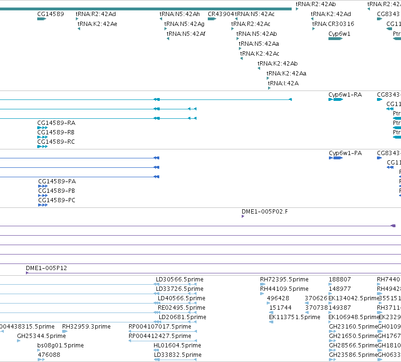The width and height of the screenshot is (401, 362).
Task: Select the RH32959.3prime EST arrow glyph
Action: click(x=65, y=331)
